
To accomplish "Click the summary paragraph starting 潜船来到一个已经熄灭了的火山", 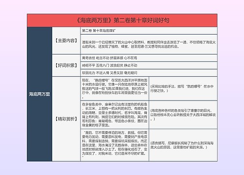I will (x=149, y=44).
